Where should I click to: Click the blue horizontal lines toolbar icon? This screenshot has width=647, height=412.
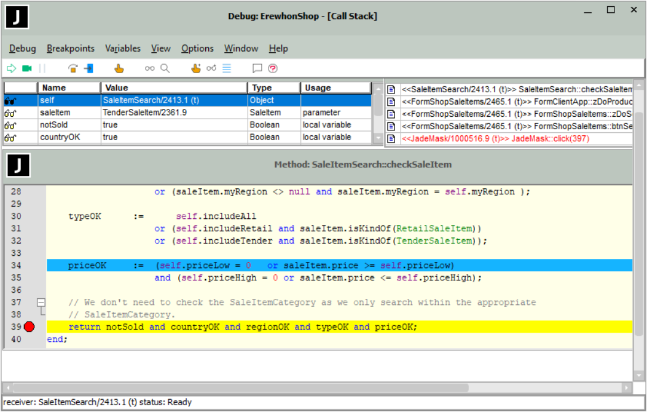point(227,68)
